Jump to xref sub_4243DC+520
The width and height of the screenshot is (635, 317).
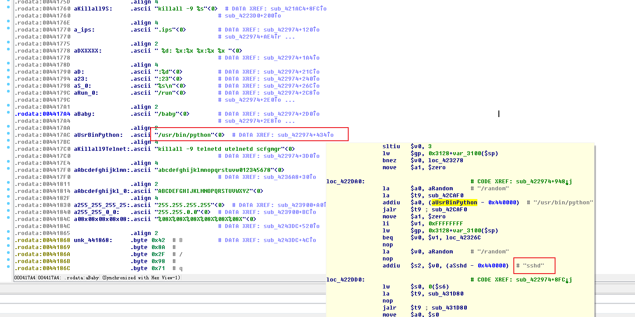coord(292,226)
